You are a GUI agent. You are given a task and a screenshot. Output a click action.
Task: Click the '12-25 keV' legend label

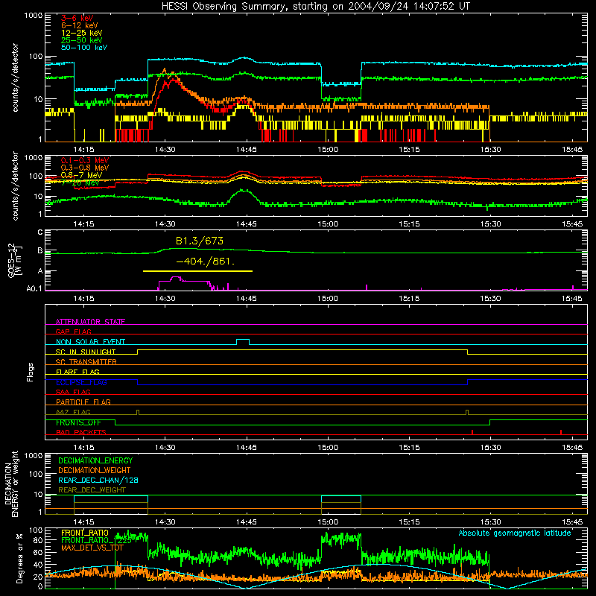[81, 33]
